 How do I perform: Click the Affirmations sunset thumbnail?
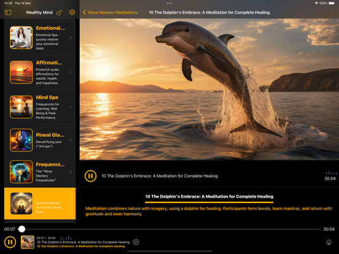click(21, 72)
